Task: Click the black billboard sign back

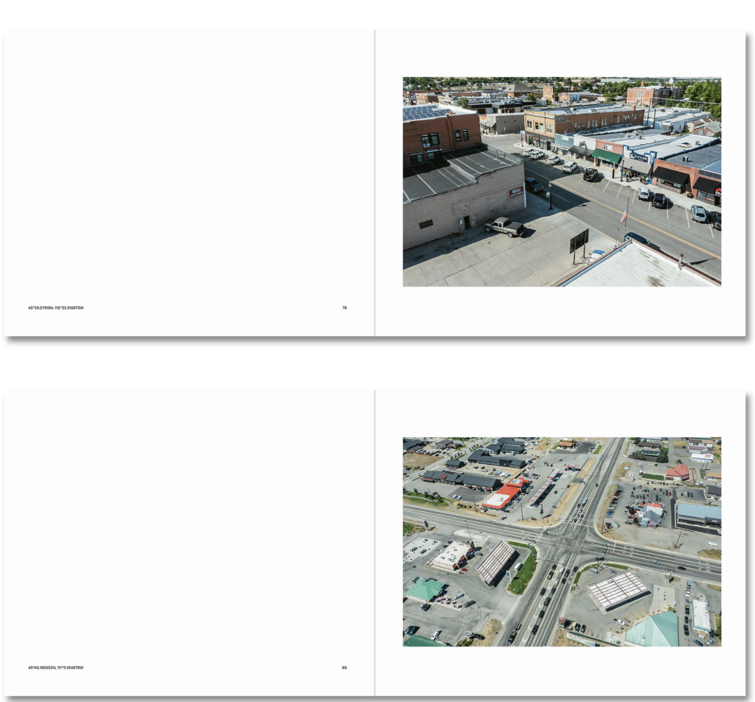Action: pyautogui.click(x=579, y=240)
